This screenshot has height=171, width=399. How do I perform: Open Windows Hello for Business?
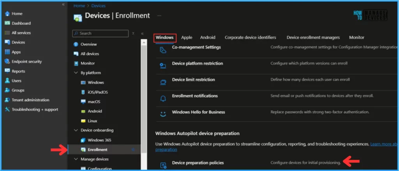[198, 112]
